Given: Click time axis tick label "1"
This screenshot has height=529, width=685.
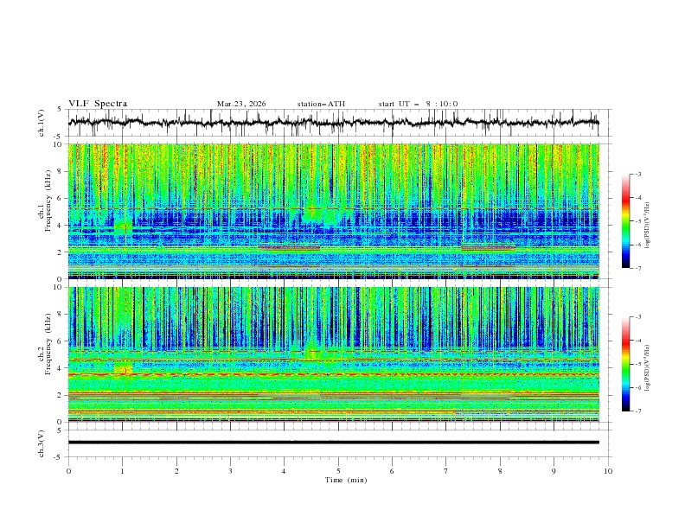Looking at the screenshot, I should [122, 471].
